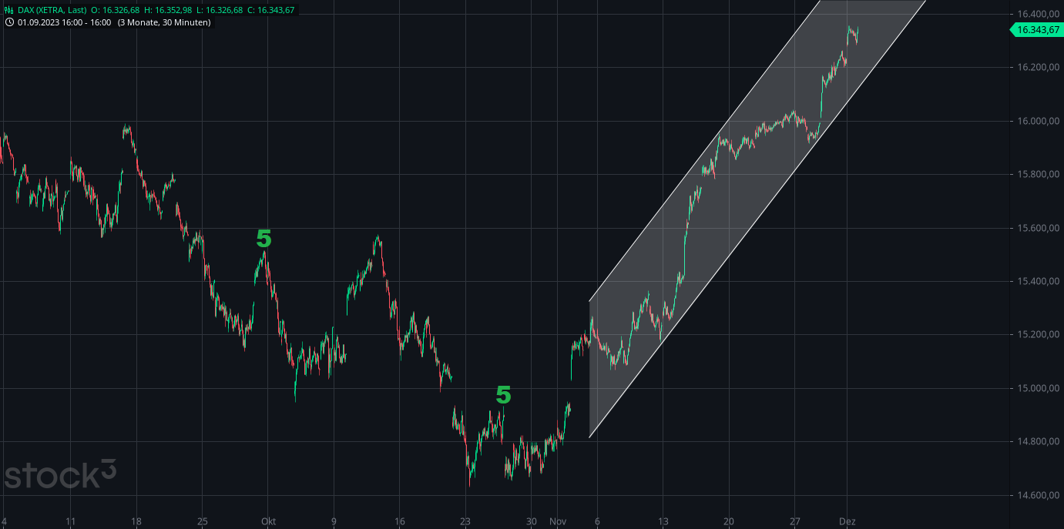This screenshot has height=529, width=1064.
Task: Click the green wave label 5 near Okt
Action: (x=263, y=239)
